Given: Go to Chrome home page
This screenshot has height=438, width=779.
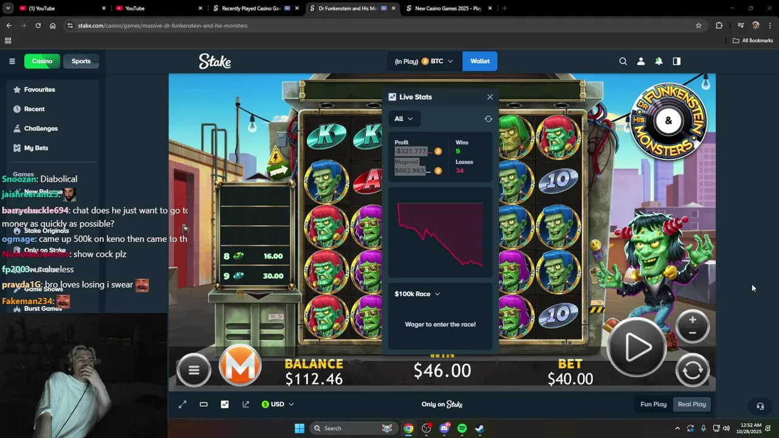Looking at the screenshot, I should (52, 26).
